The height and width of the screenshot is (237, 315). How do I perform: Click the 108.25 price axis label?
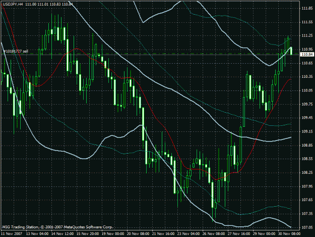click(307, 172)
